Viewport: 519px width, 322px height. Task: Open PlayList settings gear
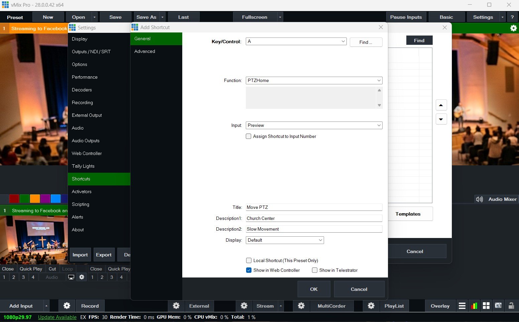(371, 306)
